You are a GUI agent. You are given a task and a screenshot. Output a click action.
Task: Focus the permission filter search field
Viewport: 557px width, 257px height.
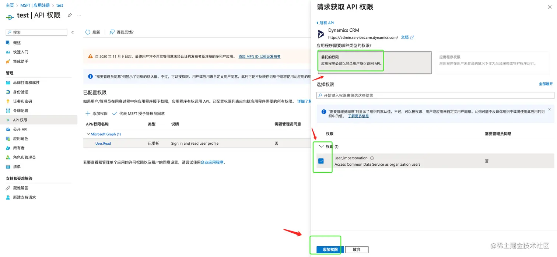click(x=435, y=95)
